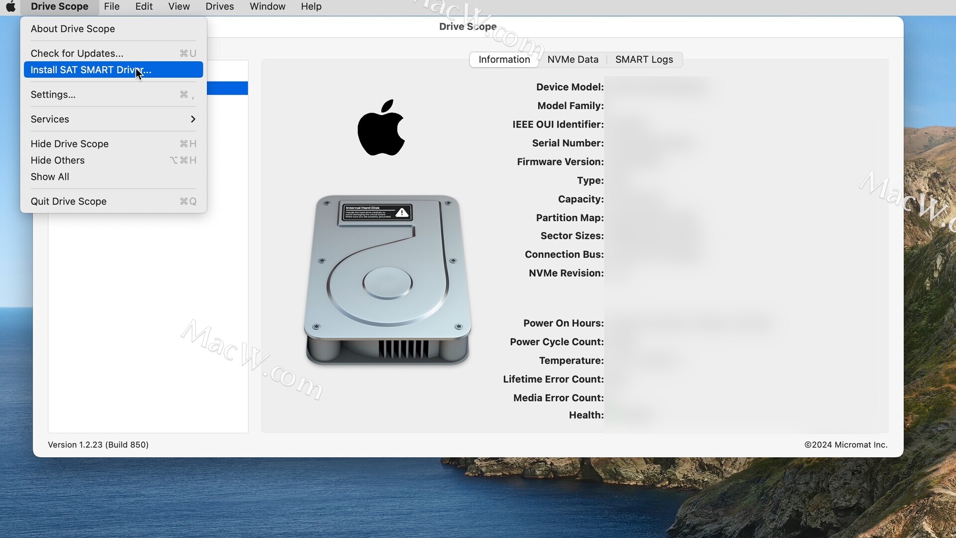Open Settings from the app menu
Viewport: 956px width, 538px height.
click(x=53, y=95)
